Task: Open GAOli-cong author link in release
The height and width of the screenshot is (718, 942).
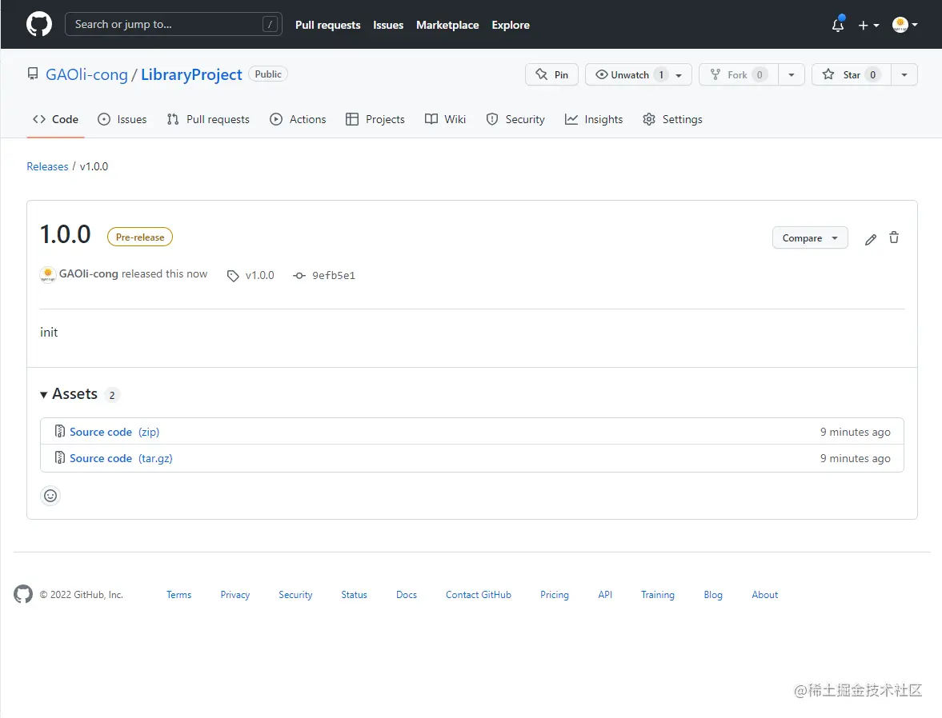Action: pyautogui.click(x=88, y=273)
